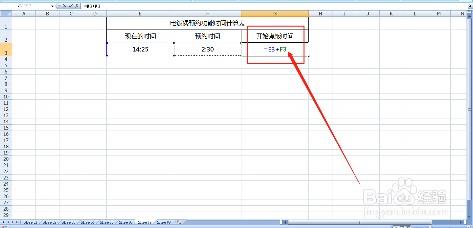Click the Name Box showing VLOOKUP
Viewport: 473px width, 228px height.
click(26, 6)
